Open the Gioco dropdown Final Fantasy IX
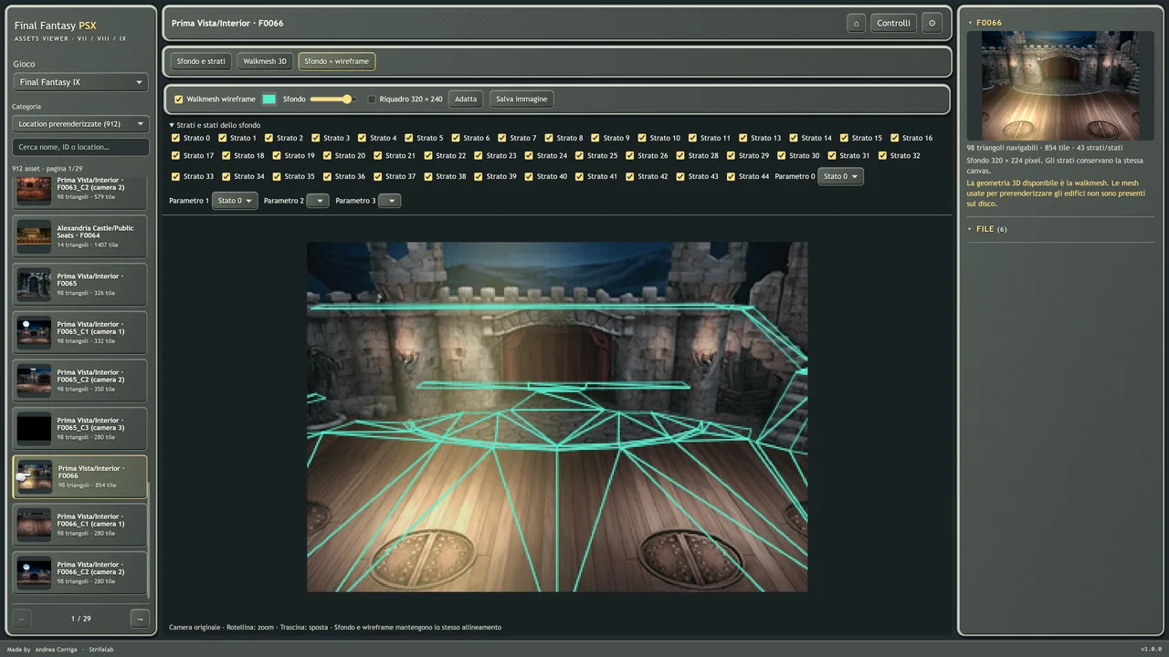The image size is (1169, 657). [80, 82]
